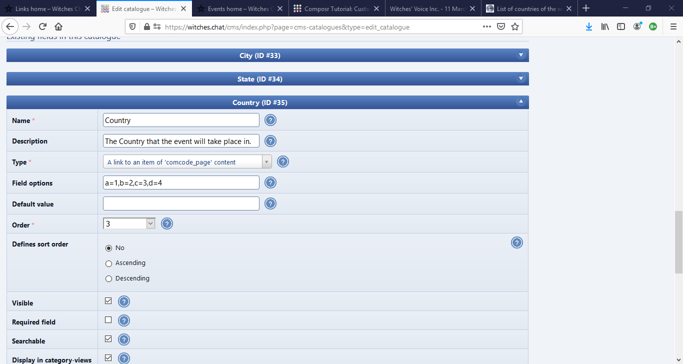Click help icon next to Name field
Screen dimensions: 683x364
pyautogui.click(x=270, y=120)
